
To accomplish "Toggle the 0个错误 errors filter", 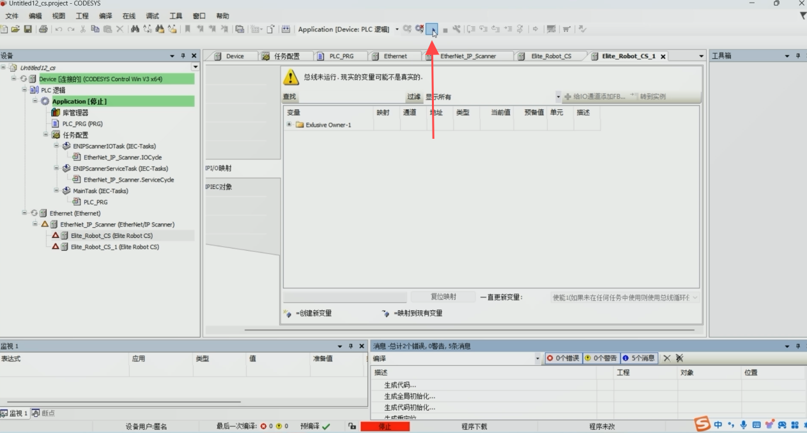I will coord(563,358).
